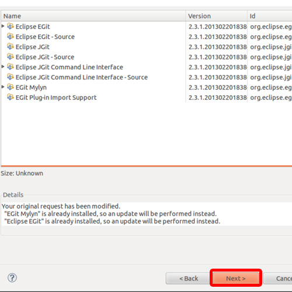Click the Eclipse JGit feature icon
292x292 pixels.
tap(11, 46)
